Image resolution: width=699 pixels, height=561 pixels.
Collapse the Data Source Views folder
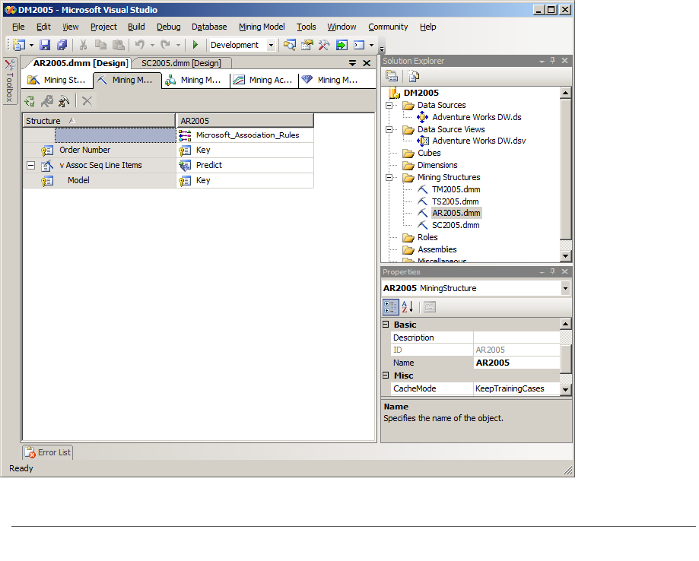click(389, 129)
